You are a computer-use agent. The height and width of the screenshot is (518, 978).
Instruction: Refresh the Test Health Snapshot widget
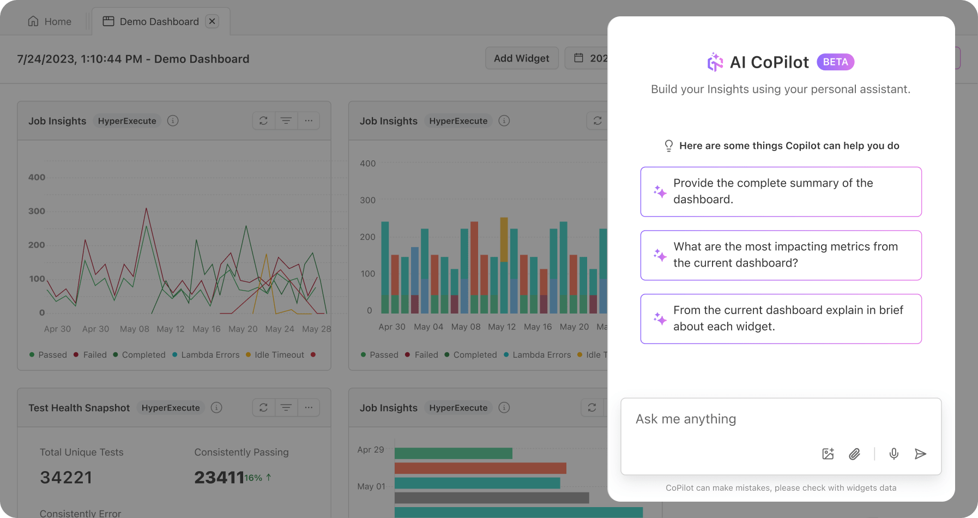[x=263, y=407]
